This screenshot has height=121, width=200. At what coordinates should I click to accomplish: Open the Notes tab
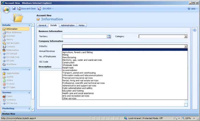[x=81, y=25]
